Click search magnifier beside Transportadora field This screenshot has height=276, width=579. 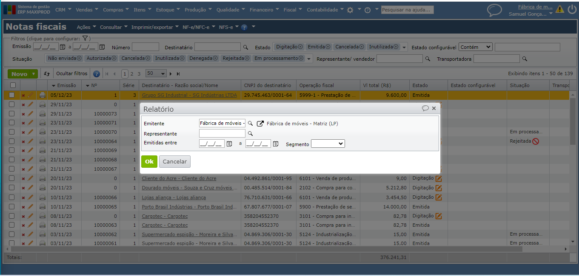525,59
